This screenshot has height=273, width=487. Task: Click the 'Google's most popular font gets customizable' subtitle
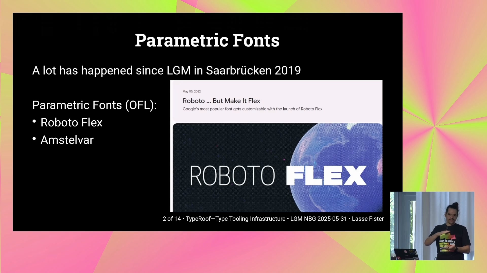point(252,109)
